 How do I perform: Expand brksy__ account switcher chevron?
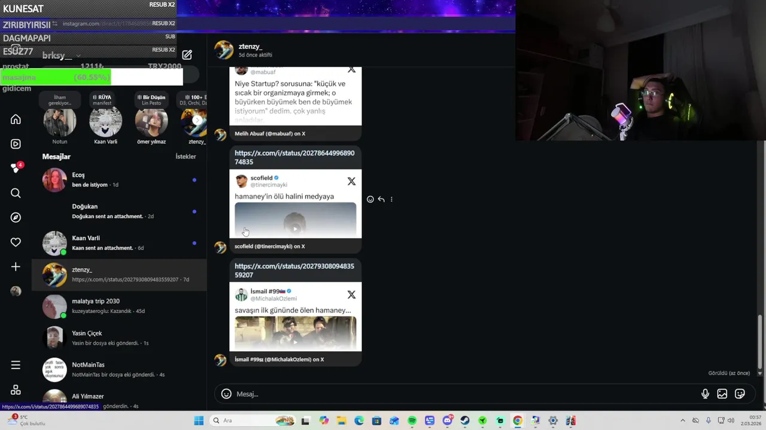(x=78, y=56)
